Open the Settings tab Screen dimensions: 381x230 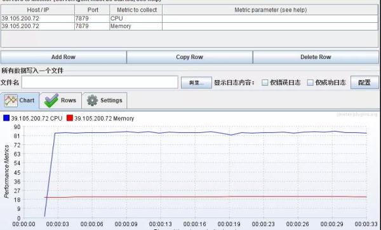[105, 100]
